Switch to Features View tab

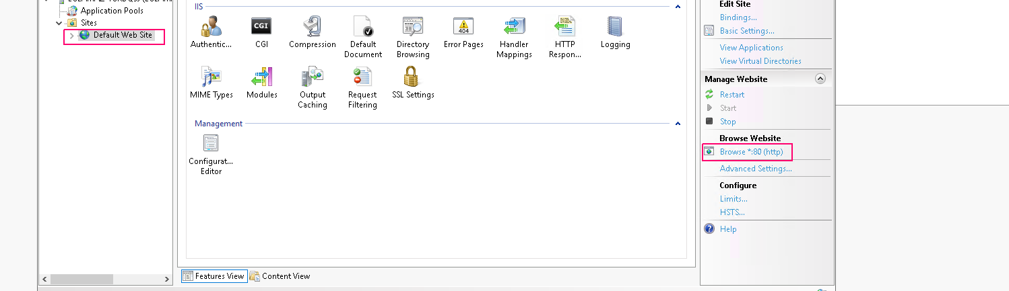click(214, 276)
